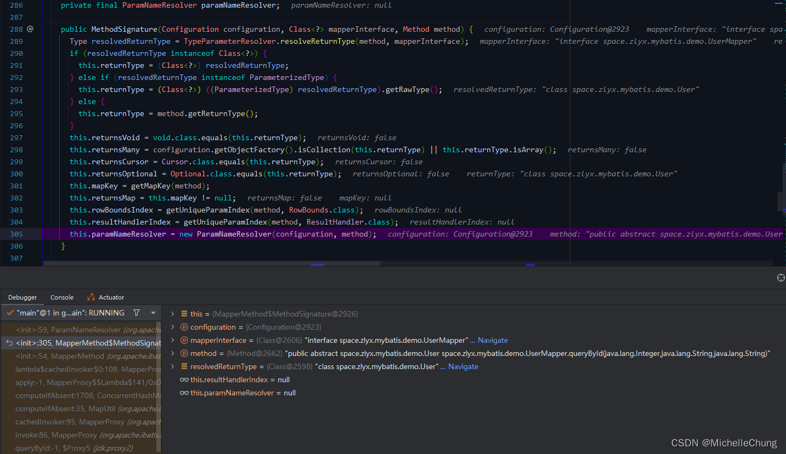Expand the mapperInterface variable node
This screenshot has width=786, height=454.
pyautogui.click(x=172, y=340)
